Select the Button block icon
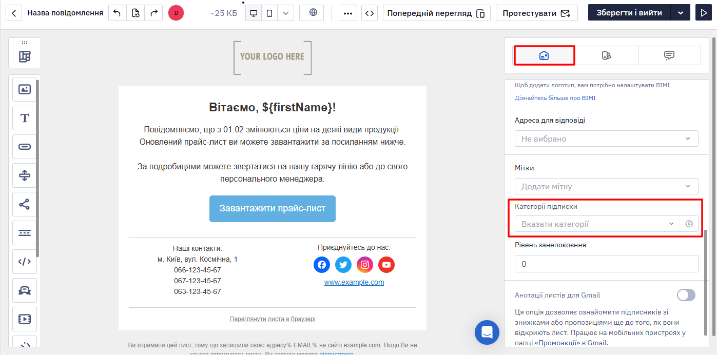The width and height of the screenshot is (717, 355). pyautogui.click(x=25, y=147)
